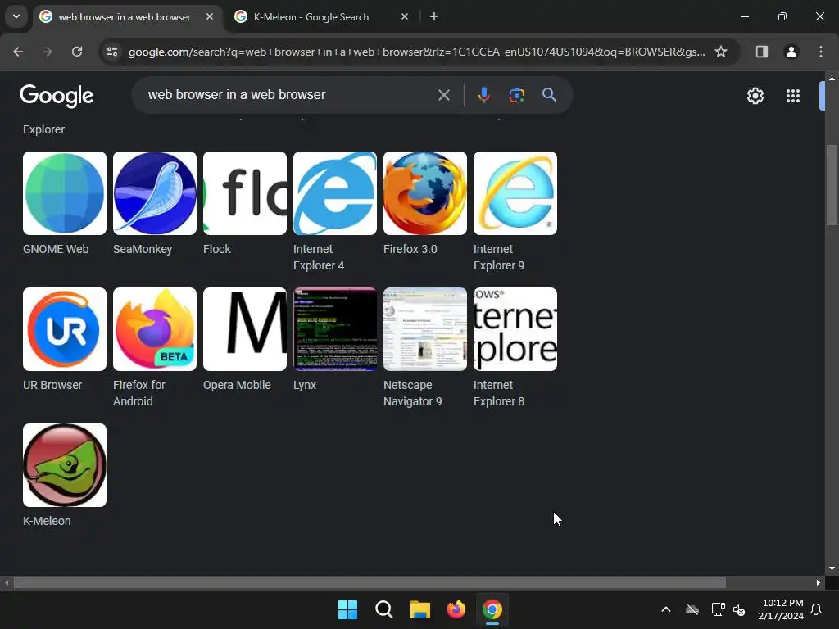Viewport: 839px width, 629px height.
Task: Open the Lynx terminal screenshot
Action: [335, 329]
